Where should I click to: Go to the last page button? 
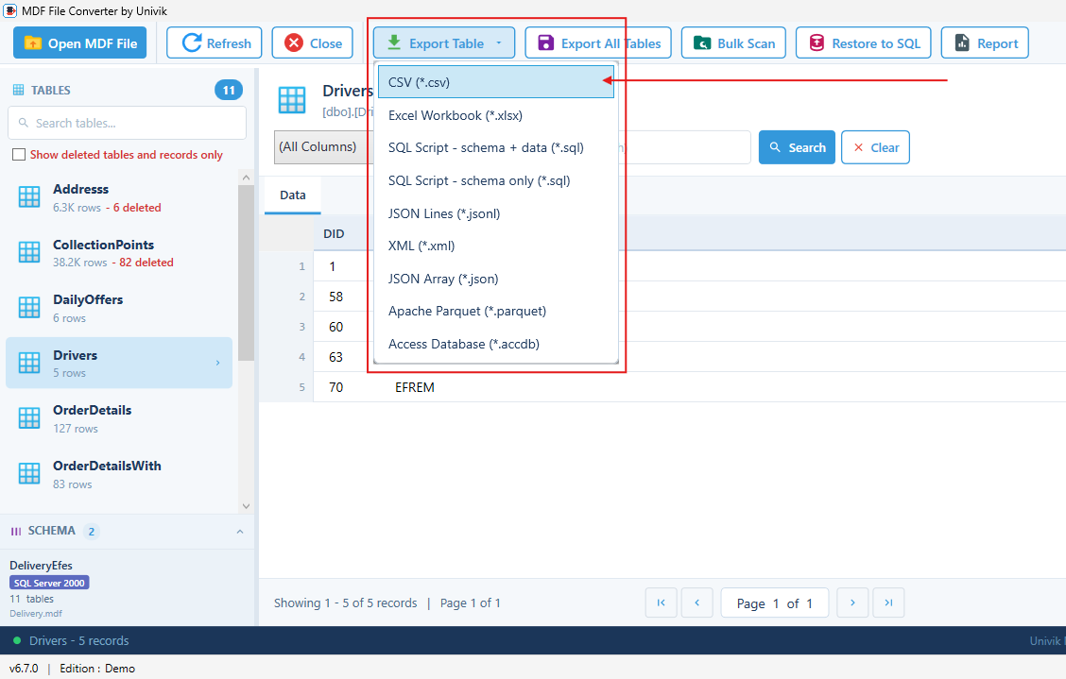coord(888,603)
